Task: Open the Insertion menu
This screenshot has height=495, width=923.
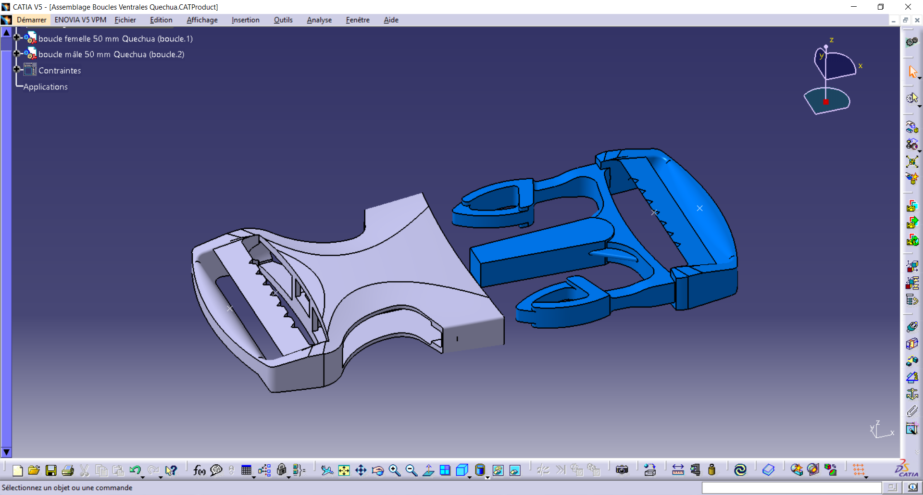Action: click(x=245, y=20)
